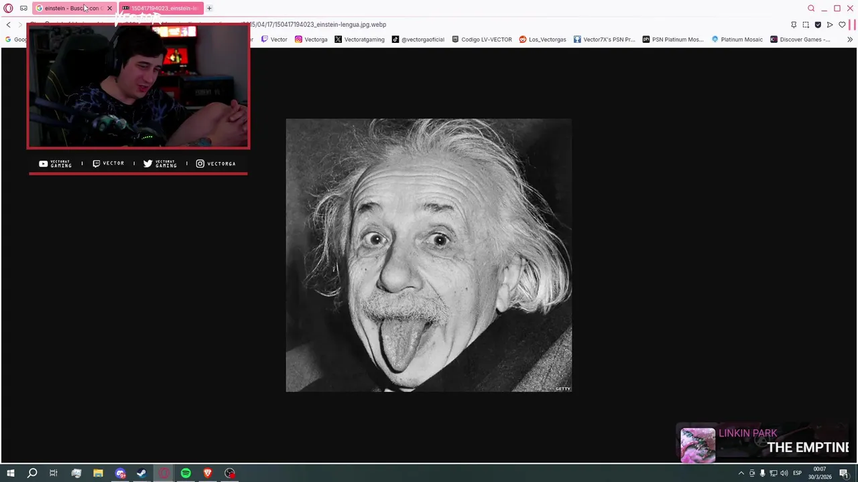Open the ad blocker shield icon
This screenshot has width=858, height=482.
(818, 25)
